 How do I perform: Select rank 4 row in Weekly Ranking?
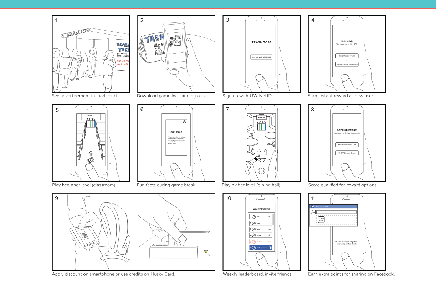[x=260, y=235]
